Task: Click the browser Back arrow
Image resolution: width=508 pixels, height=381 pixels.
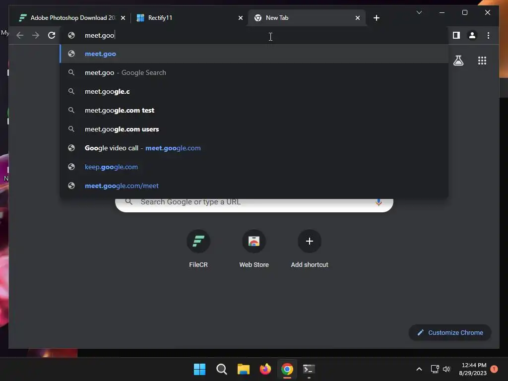Action: point(20,35)
